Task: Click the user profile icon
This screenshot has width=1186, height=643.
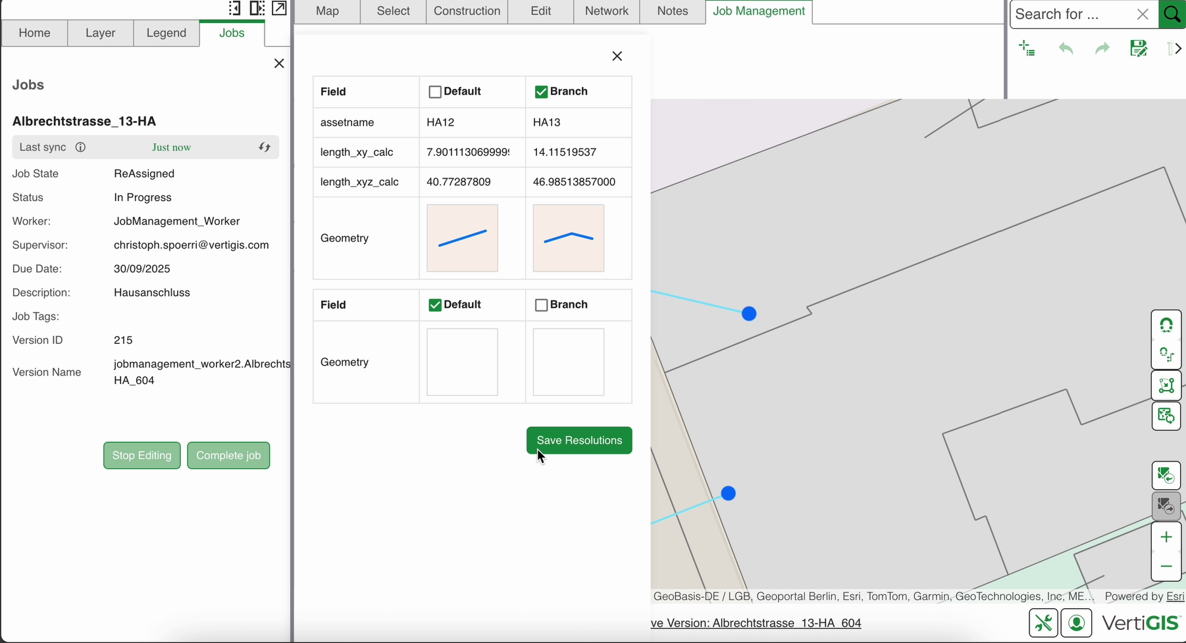Action: [1077, 623]
